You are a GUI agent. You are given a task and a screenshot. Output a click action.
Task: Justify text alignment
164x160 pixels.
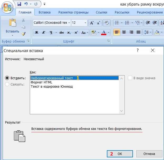pyautogui.click(x=138, y=32)
